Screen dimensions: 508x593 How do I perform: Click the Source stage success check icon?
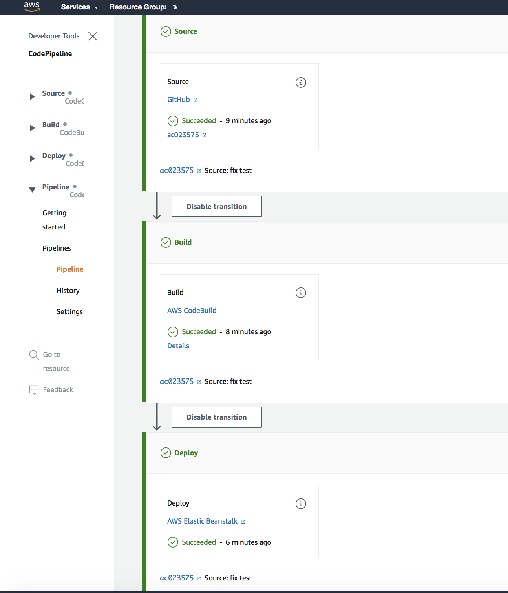pyautogui.click(x=166, y=31)
